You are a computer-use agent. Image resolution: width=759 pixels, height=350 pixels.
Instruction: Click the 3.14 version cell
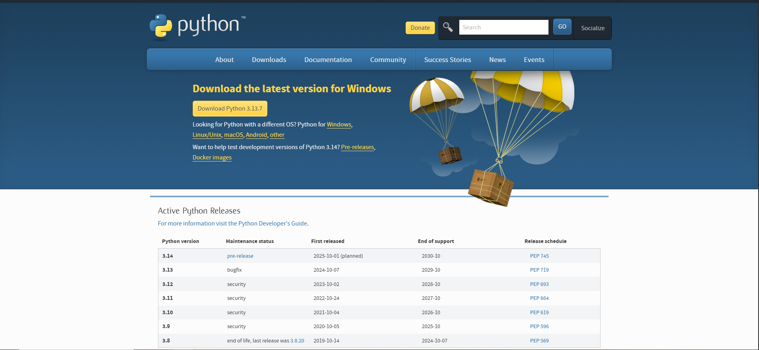(168, 256)
